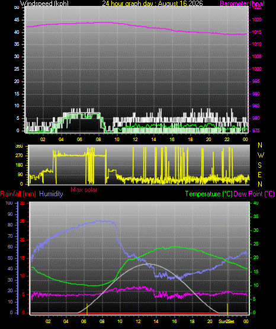Image resolution: width=276 pixels, height=329 pixels.
Task: Click the 70 humidity axis value
Action: [10, 237]
